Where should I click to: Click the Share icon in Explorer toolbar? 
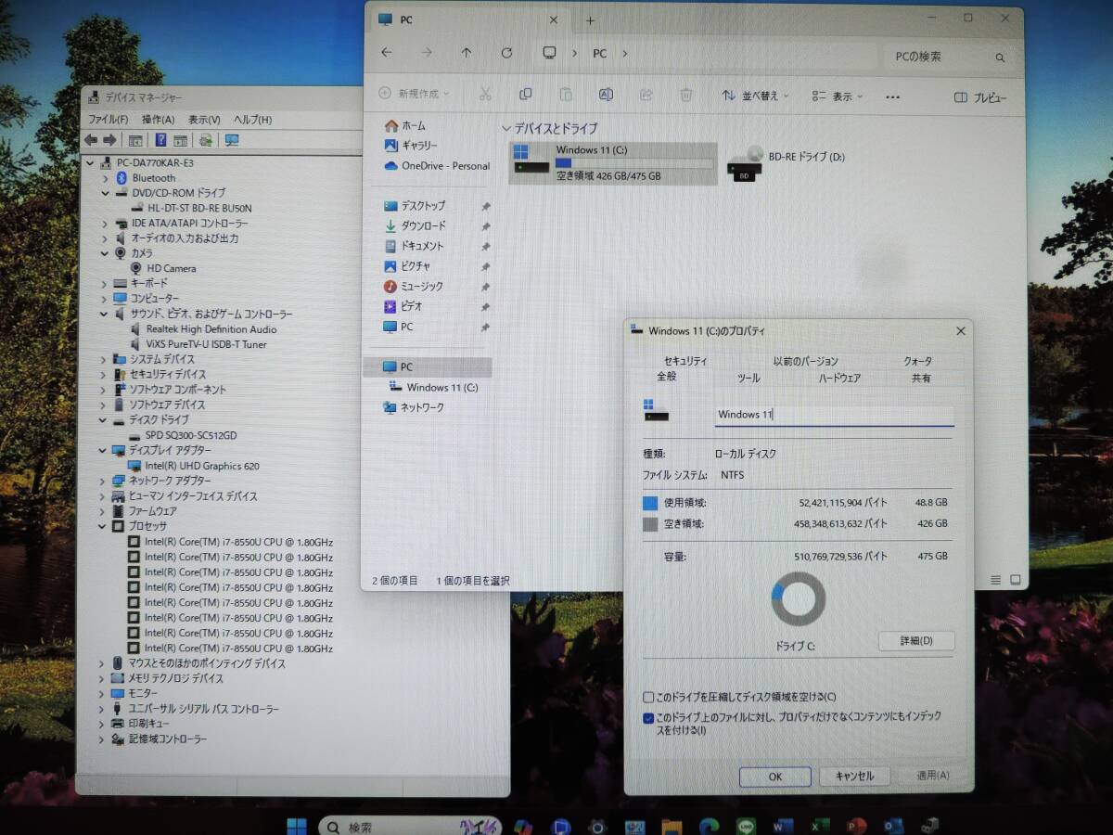point(646,95)
